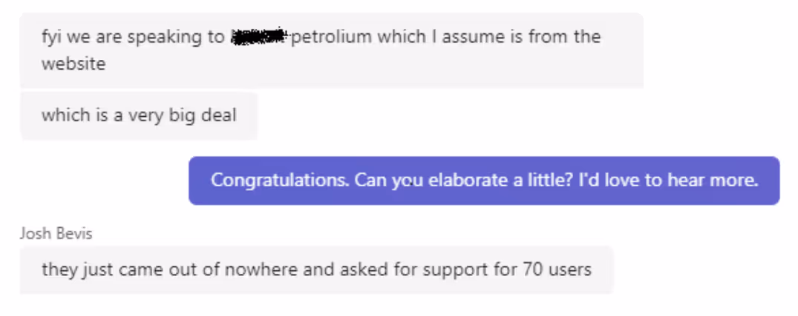
Task: Click "70 users" in the last message
Action: tap(561, 269)
